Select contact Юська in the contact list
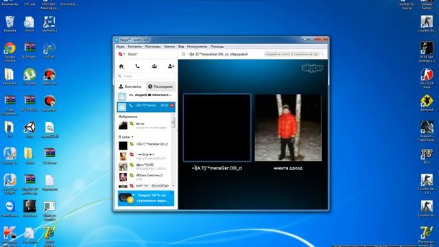The height and width of the screenshot is (247, 439). click(144, 177)
